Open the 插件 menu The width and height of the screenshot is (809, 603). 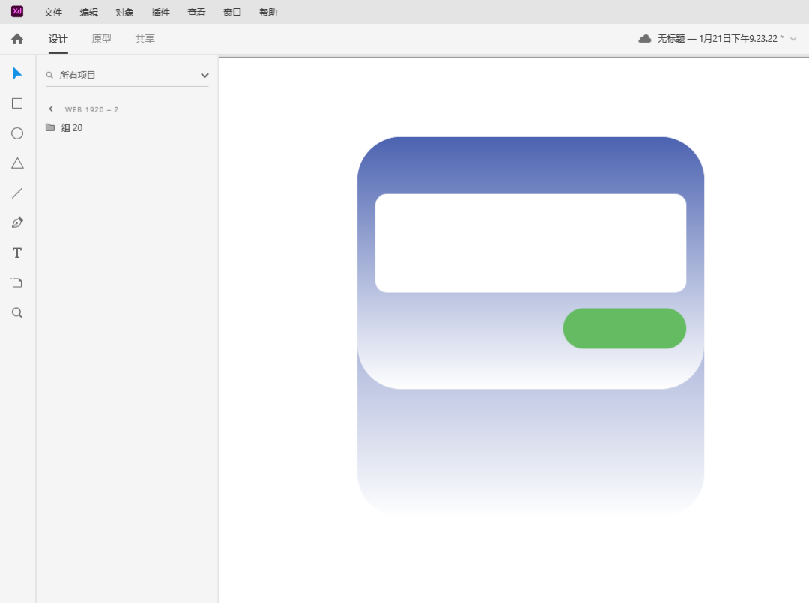(x=160, y=12)
